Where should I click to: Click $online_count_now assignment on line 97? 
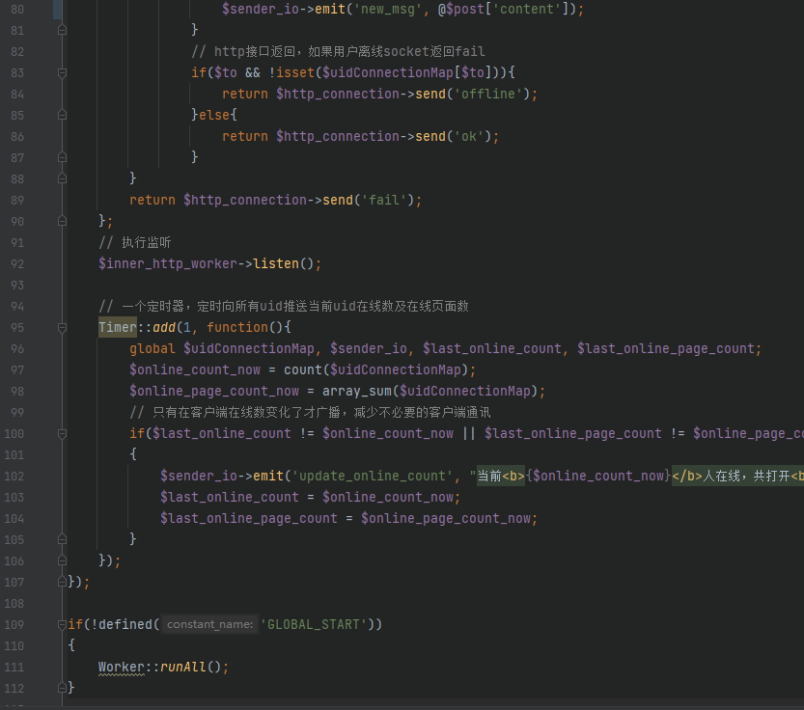[x=195, y=369]
